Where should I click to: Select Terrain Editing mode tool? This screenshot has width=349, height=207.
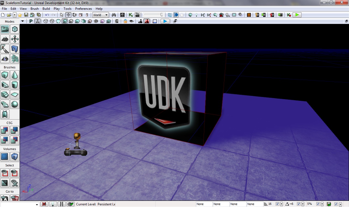(x=5, y=39)
